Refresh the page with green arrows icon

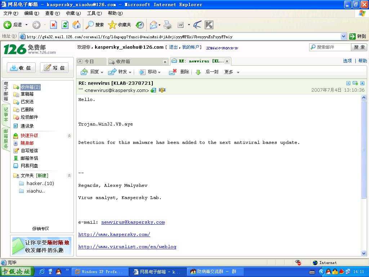(65, 25)
